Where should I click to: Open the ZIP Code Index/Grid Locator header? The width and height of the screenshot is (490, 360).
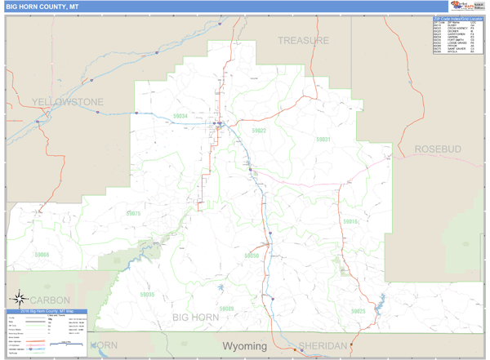pyautogui.click(x=458, y=18)
